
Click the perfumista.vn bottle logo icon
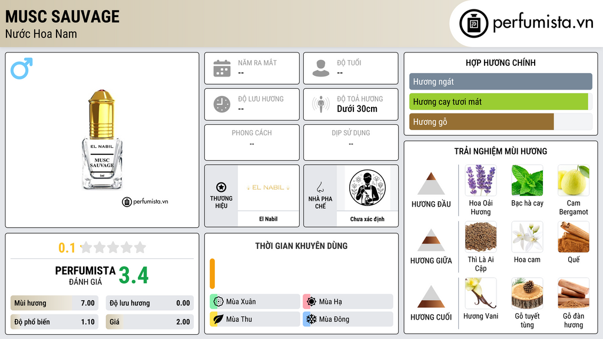point(473,24)
